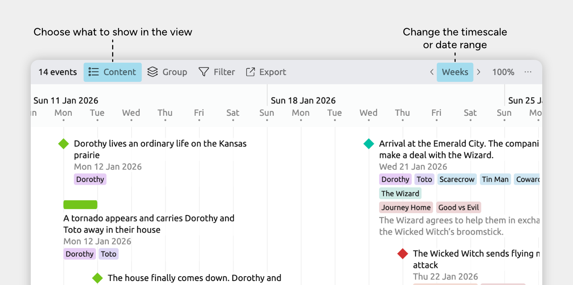The image size is (573, 285).
Task: Click date 'Mon 12 Jan 2026' under Kansas prairie
Action: pos(108,166)
